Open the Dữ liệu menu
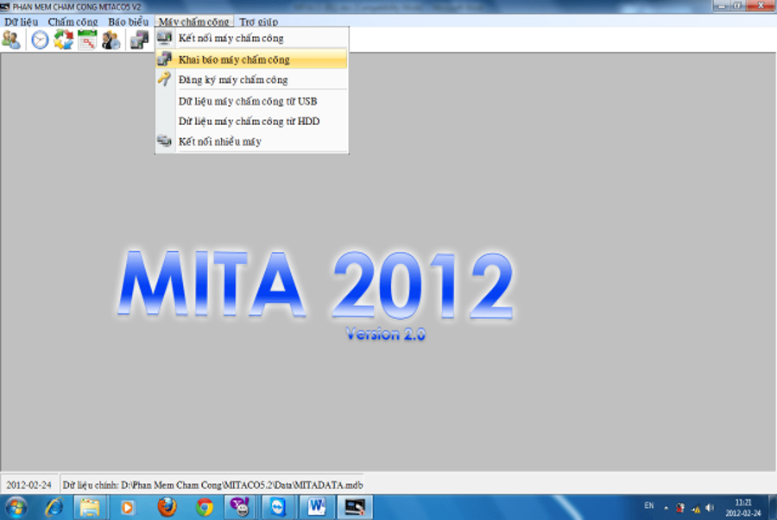Screen dimensions: 777x520 [x=21, y=22]
